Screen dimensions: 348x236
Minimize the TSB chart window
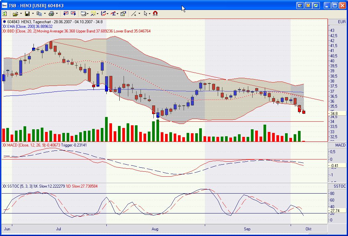pyautogui.click(x=327, y=5)
